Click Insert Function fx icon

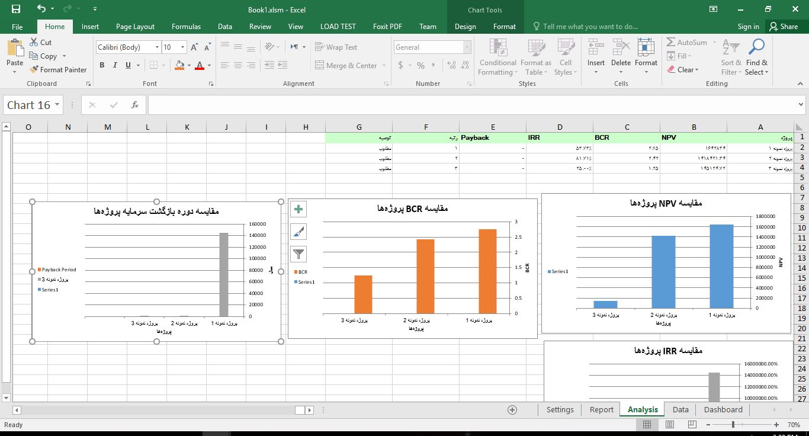click(x=135, y=105)
